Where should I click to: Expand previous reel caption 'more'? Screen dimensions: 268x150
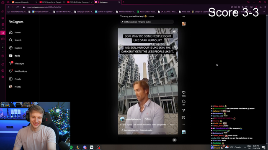(152, 16)
